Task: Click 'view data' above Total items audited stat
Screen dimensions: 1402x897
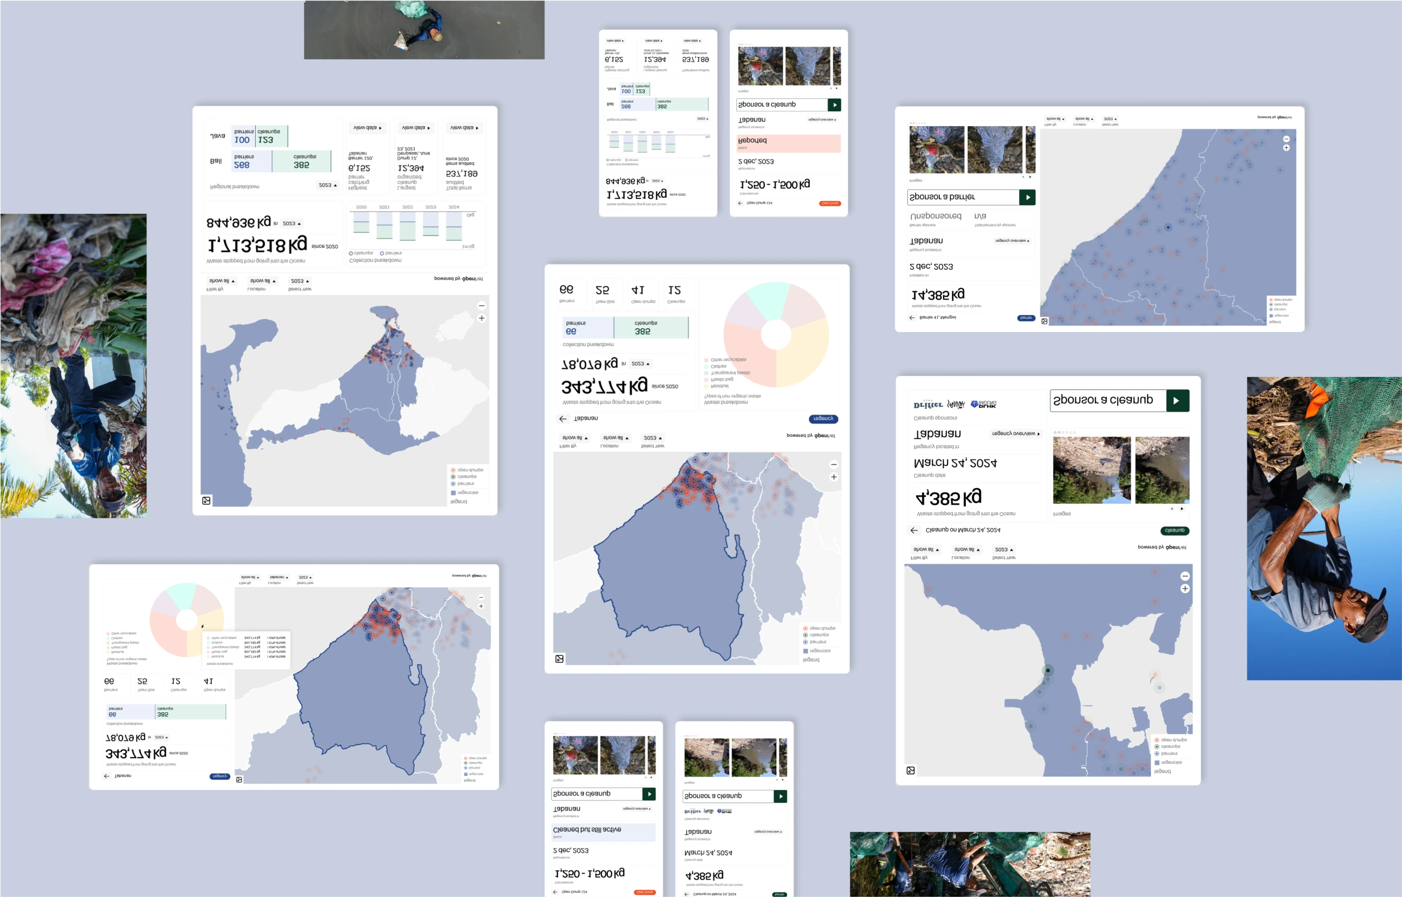Action: pos(464,128)
